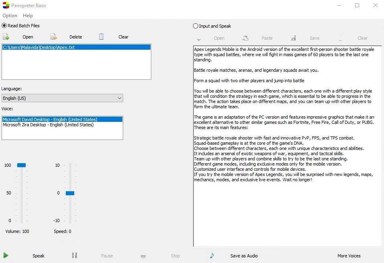Click Save label in Input panel
Viewport: 384px width, 263px height.
tap(315, 38)
